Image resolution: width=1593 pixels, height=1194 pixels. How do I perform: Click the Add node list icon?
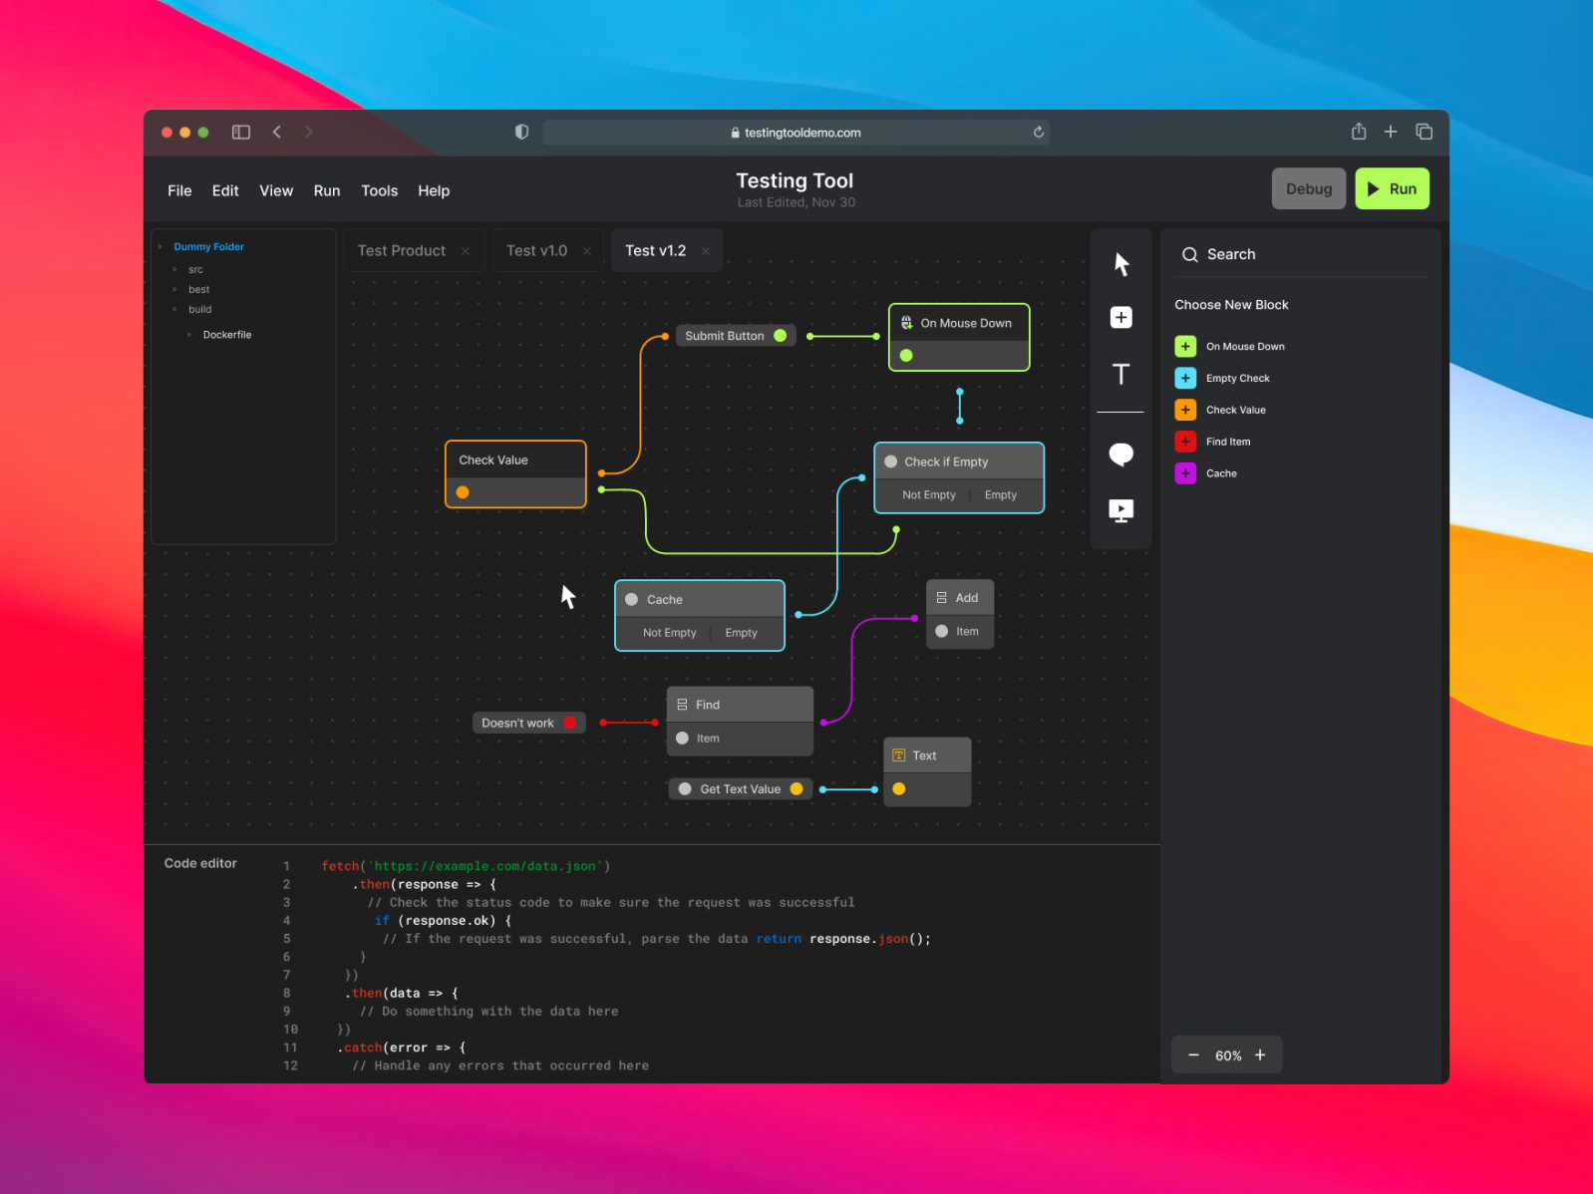942,598
